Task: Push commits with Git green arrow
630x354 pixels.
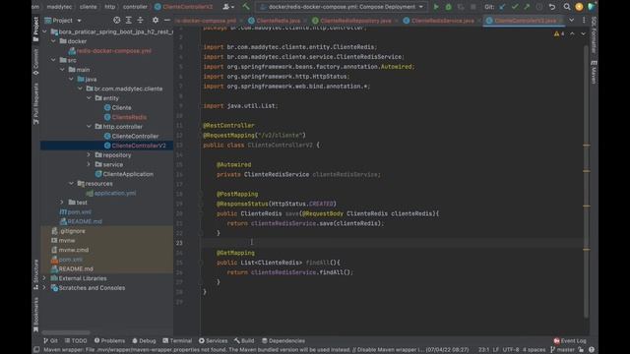Action: click(x=527, y=7)
